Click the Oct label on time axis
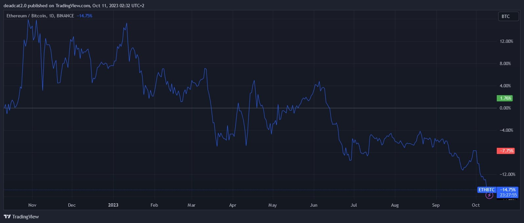 click(x=475, y=205)
